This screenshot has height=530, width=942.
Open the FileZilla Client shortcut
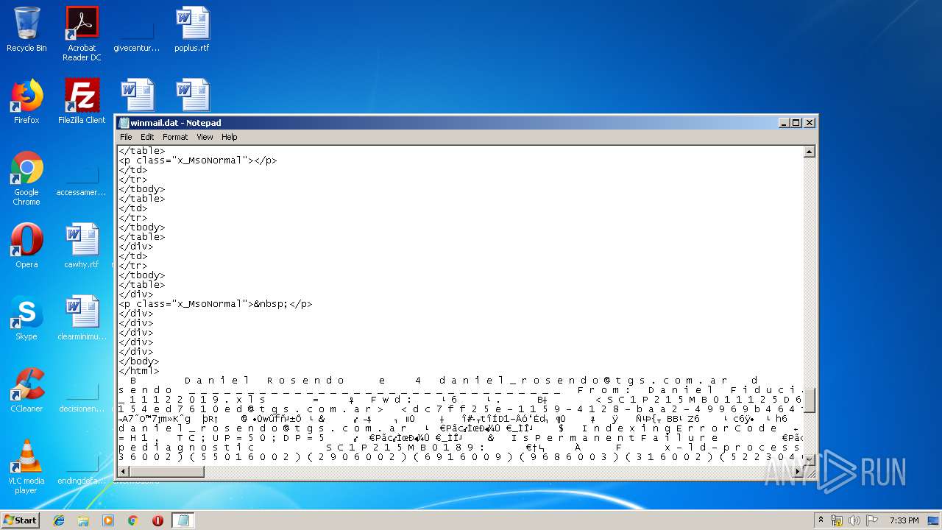coord(82,102)
